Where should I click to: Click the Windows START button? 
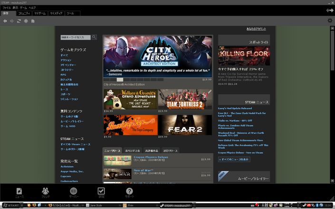click(x=11, y=205)
